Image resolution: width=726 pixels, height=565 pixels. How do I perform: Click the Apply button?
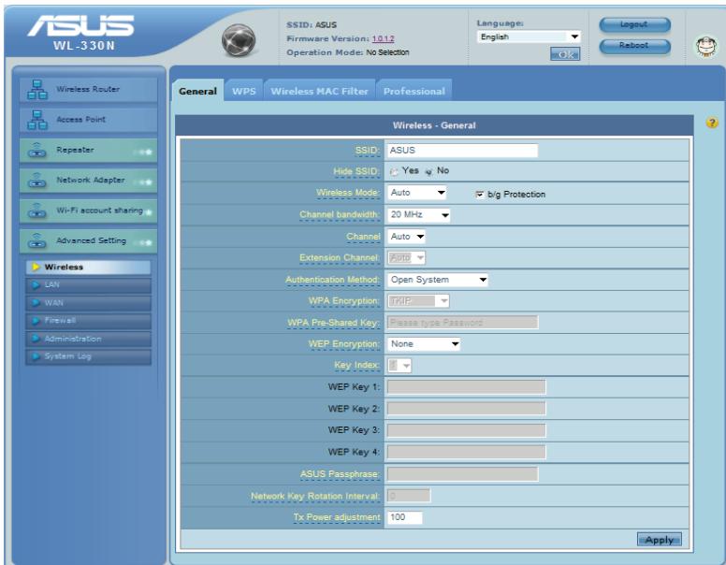660,540
